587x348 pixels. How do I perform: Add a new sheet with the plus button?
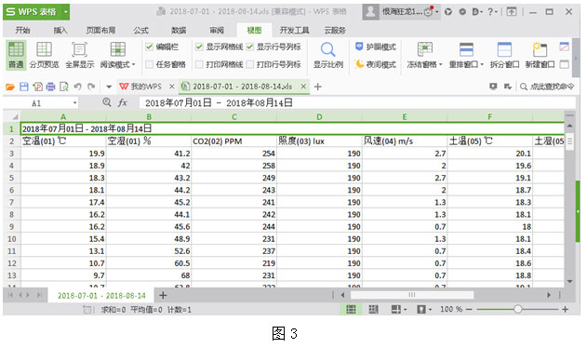[163, 295]
